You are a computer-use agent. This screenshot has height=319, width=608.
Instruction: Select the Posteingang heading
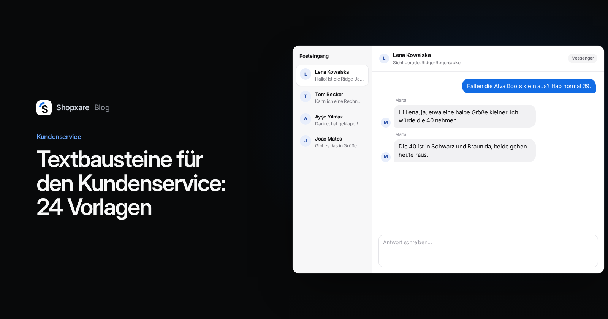click(x=314, y=56)
